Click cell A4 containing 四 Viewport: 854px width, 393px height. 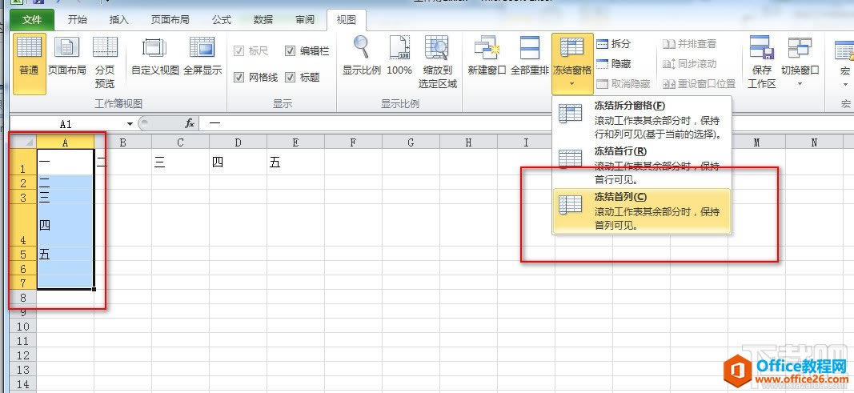click(65, 225)
